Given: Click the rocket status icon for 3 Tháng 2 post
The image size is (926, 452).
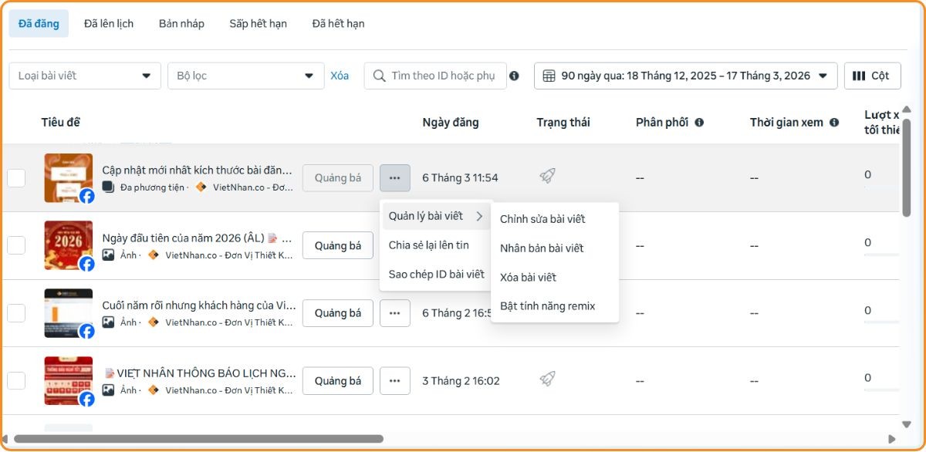Looking at the screenshot, I should [547, 379].
